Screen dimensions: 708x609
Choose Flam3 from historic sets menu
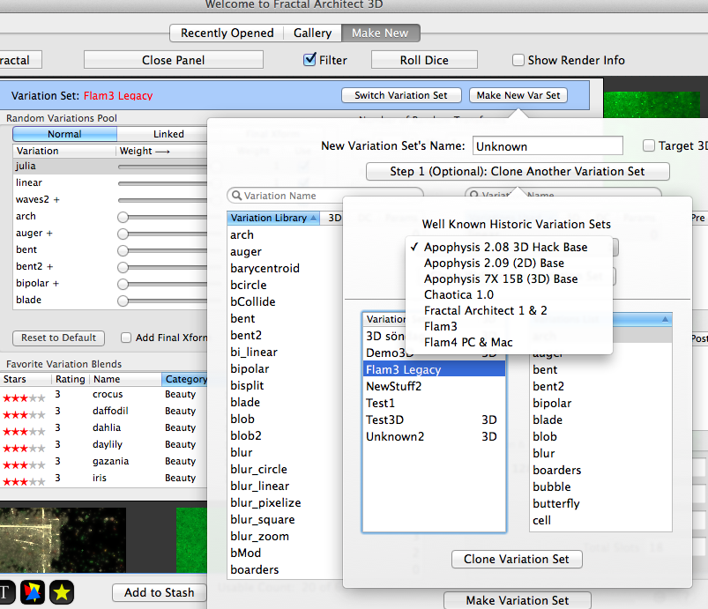click(509, 326)
